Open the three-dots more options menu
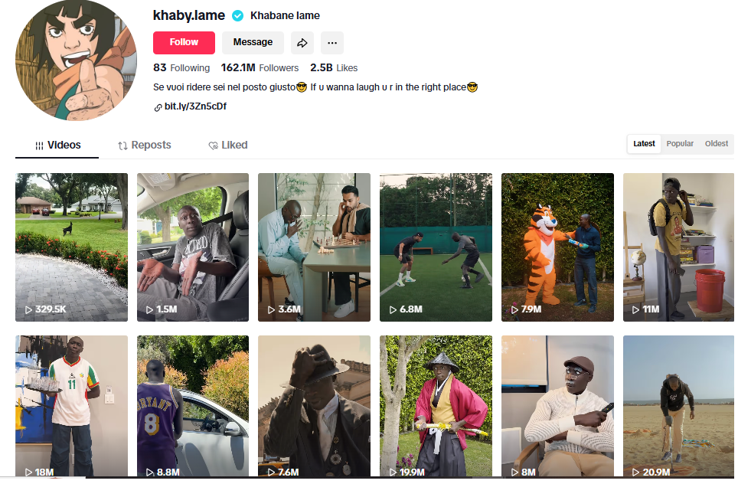The width and height of the screenshot is (738, 484). [x=332, y=43]
